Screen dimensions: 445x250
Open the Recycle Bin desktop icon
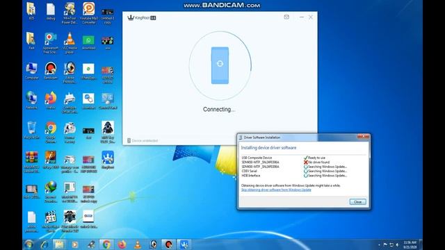point(31,130)
